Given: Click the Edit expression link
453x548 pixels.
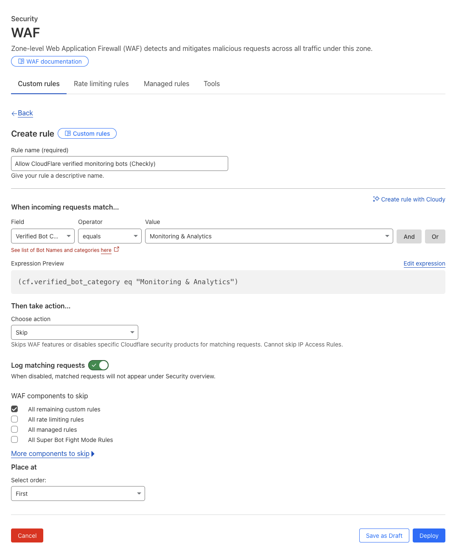Looking at the screenshot, I should pos(424,263).
